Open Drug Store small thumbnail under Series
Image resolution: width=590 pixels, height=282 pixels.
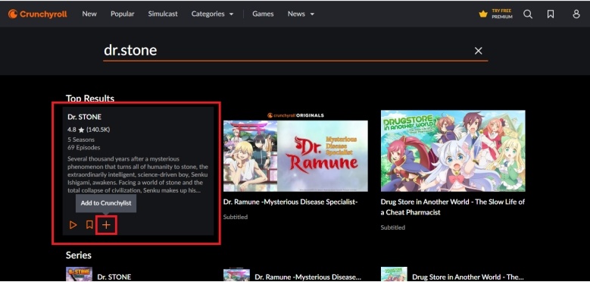pyautogui.click(x=394, y=274)
